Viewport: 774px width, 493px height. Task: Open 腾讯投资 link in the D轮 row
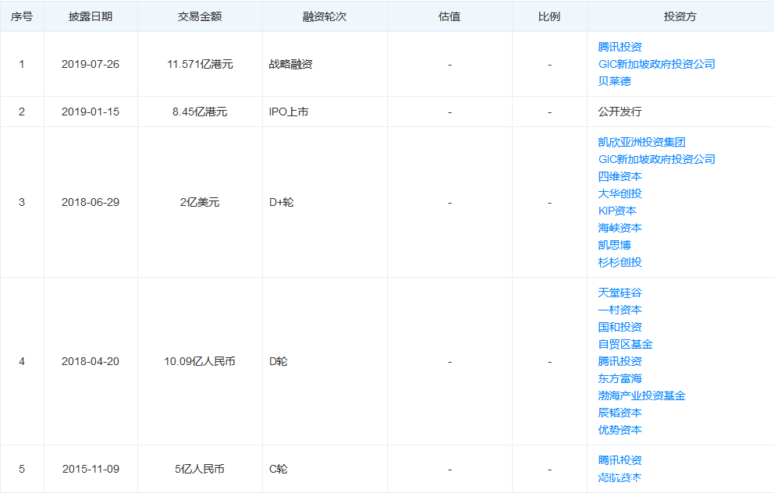click(620, 361)
